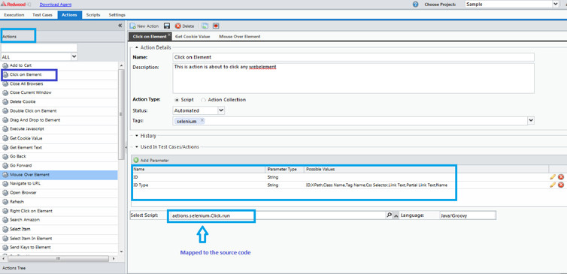Image resolution: width=567 pixels, height=274 pixels.
Task: Open the blue help question icon
Action: [416, 5]
